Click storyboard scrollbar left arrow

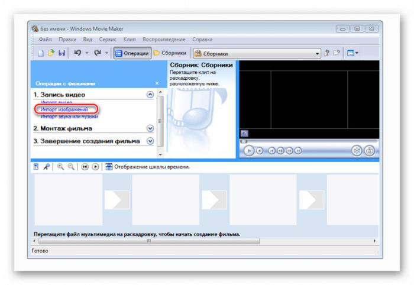point(34,241)
